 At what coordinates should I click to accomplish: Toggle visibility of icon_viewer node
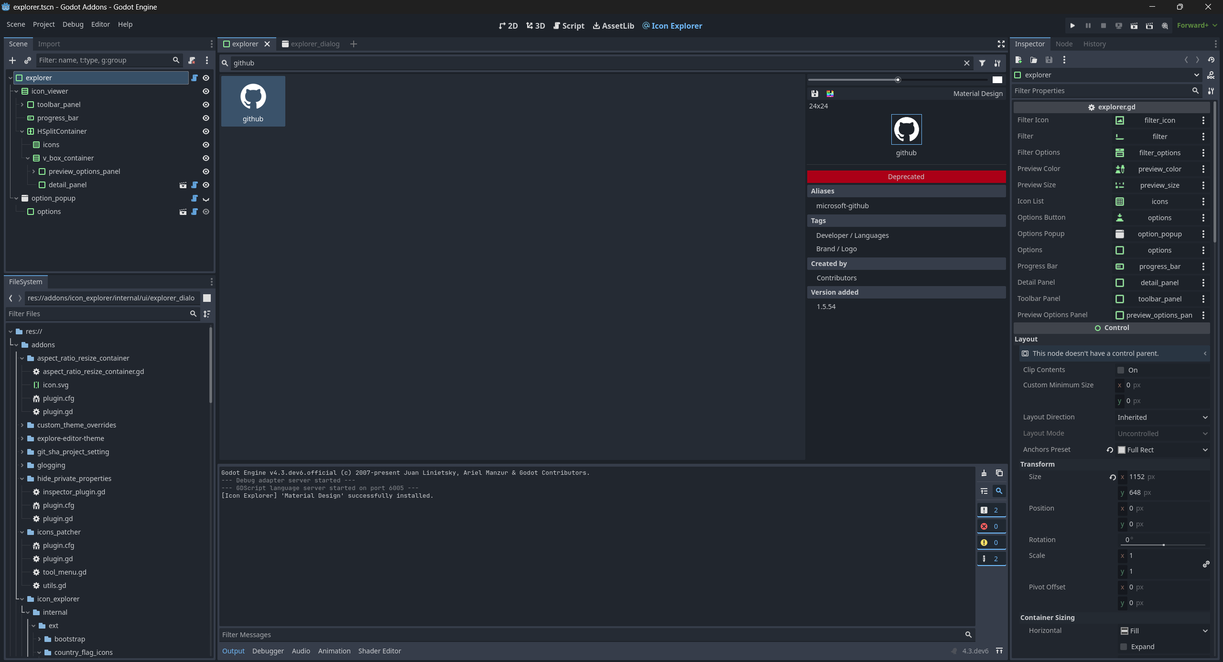(x=206, y=90)
